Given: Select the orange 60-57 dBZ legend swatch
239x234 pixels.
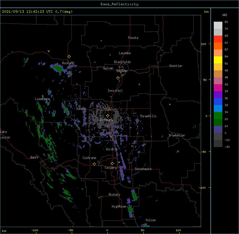Looking at the screenshot, I should pos(218,46).
